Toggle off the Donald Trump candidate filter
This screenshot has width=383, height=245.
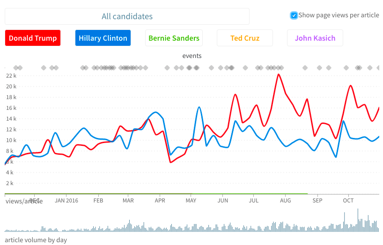coord(33,38)
